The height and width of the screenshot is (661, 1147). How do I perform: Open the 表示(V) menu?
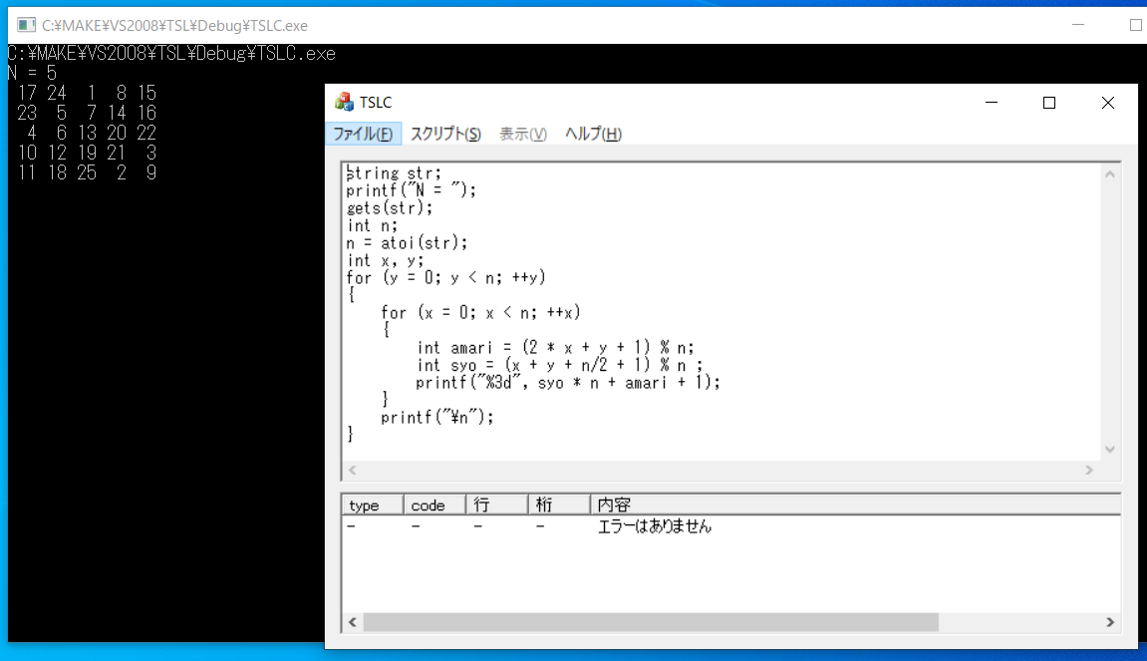pyautogui.click(x=522, y=134)
